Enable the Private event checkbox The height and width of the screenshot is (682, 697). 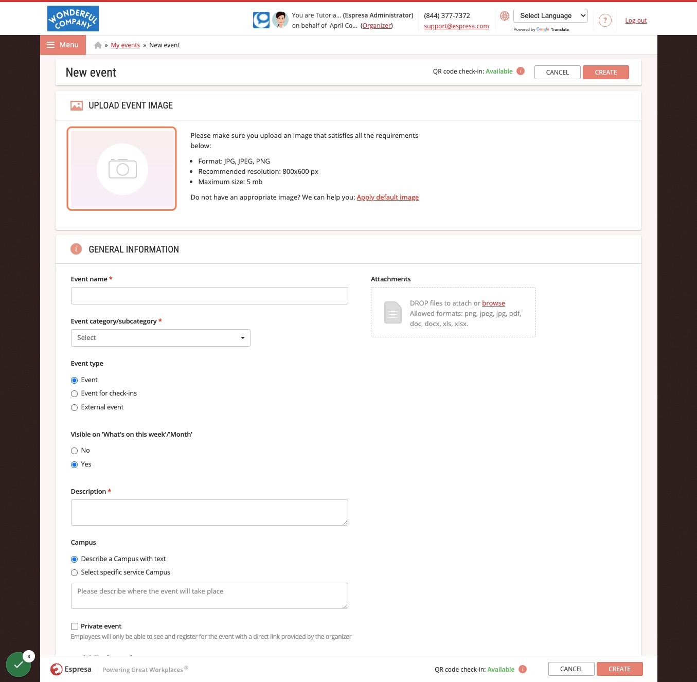coord(75,626)
